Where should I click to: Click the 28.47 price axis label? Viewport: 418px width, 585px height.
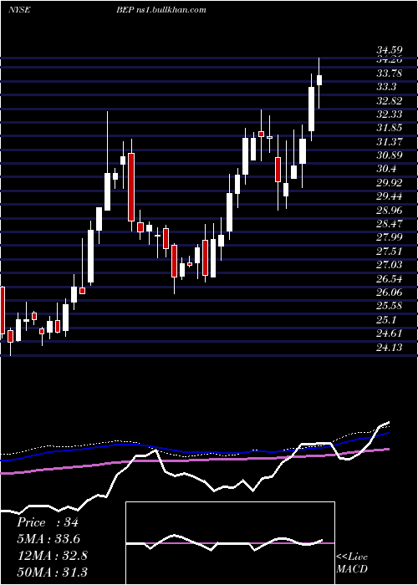tap(390, 224)
